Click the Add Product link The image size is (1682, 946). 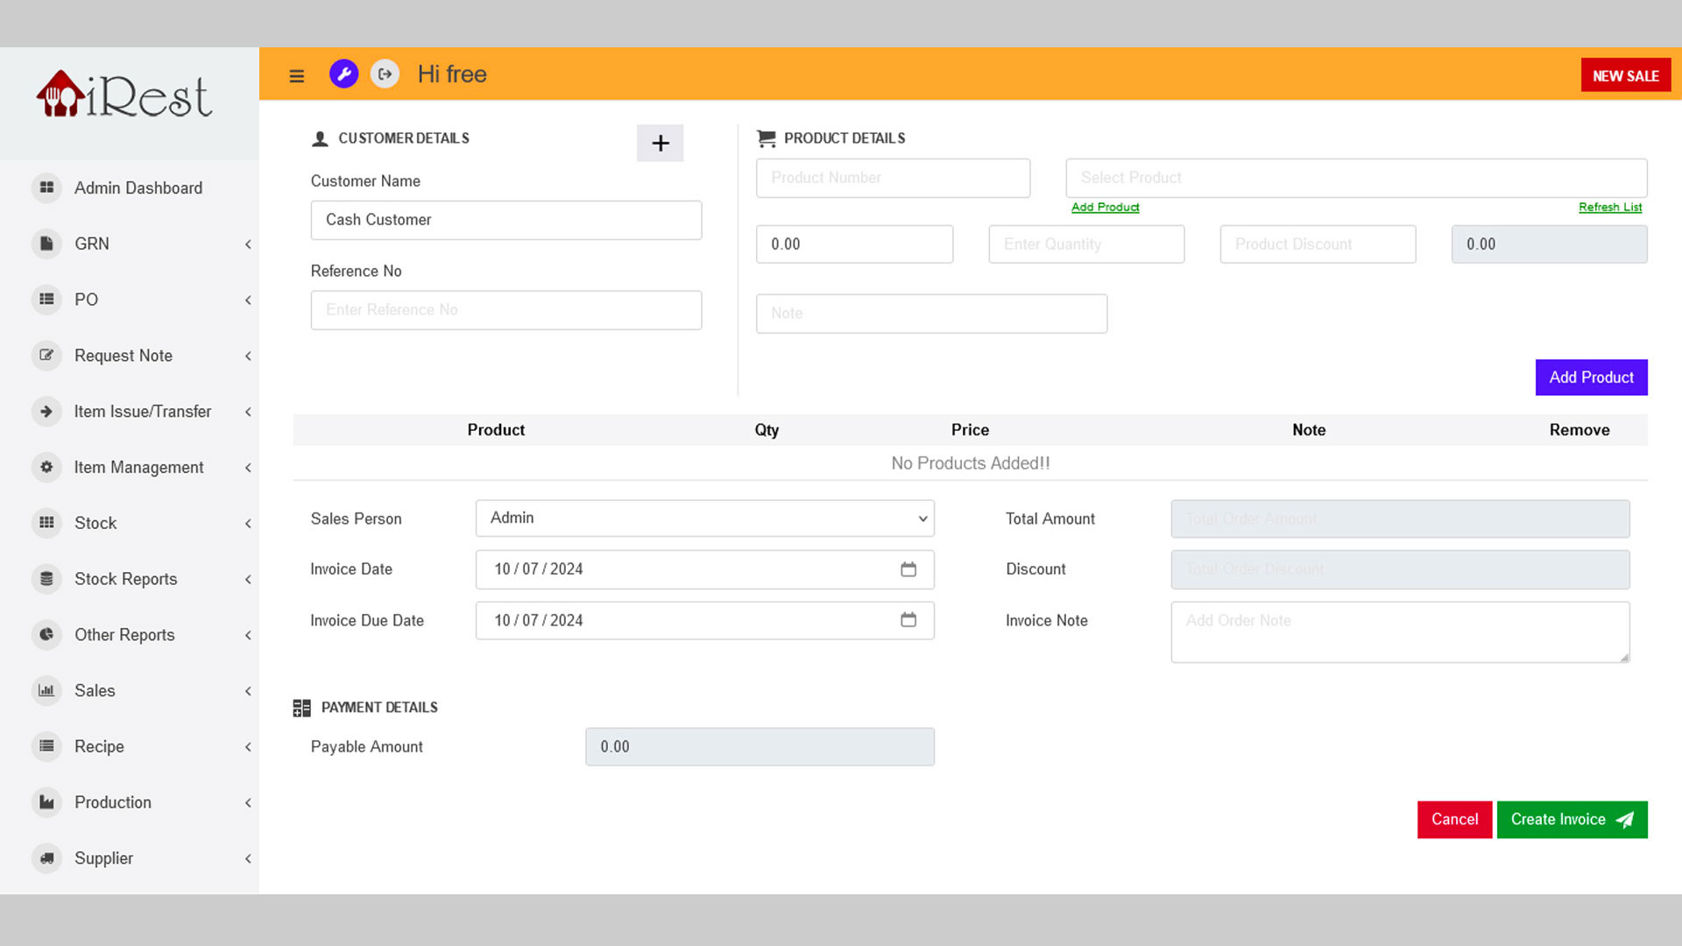[x=1105, y=207]
